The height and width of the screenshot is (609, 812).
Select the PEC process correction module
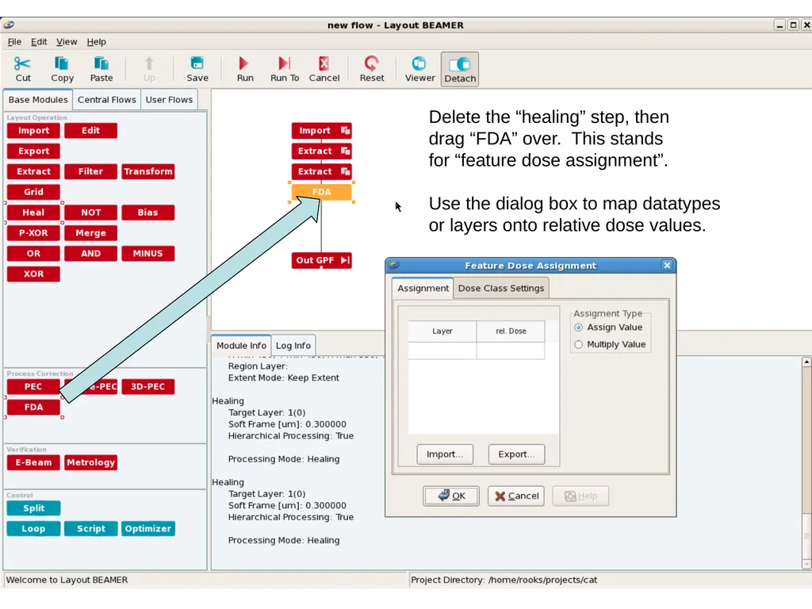[33, 387]
